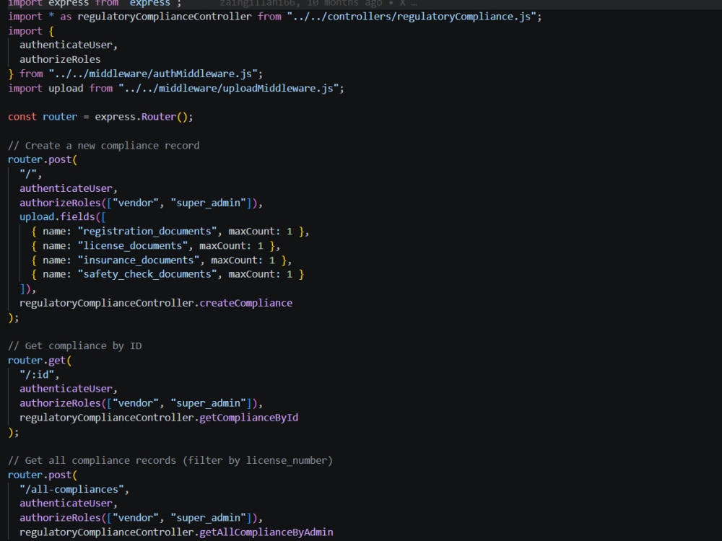
Task: Click the createCompliance method reference
Action: point(246,303)
